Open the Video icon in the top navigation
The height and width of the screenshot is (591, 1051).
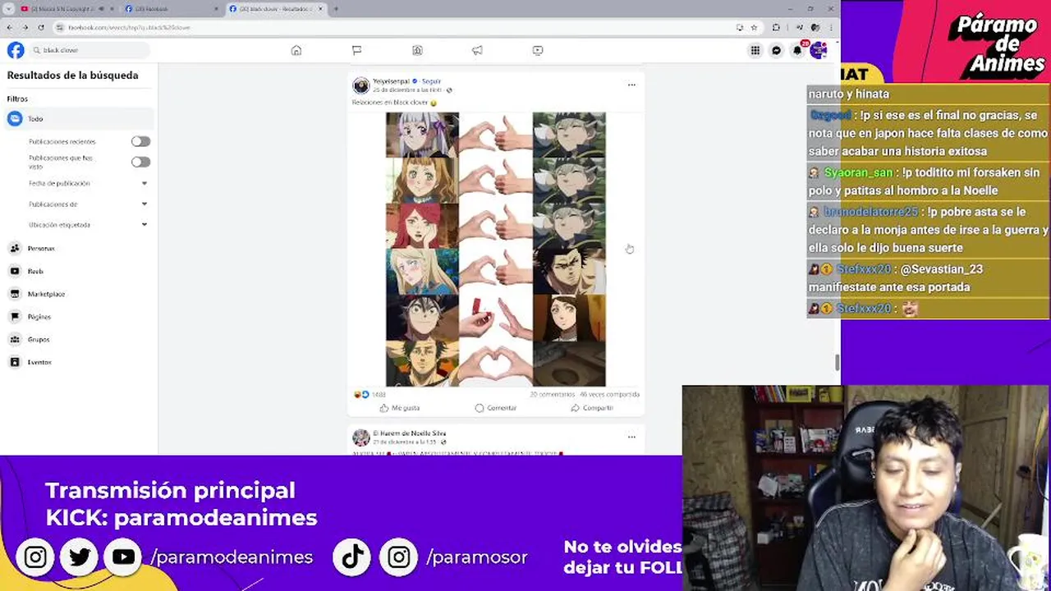coord(538,50)
